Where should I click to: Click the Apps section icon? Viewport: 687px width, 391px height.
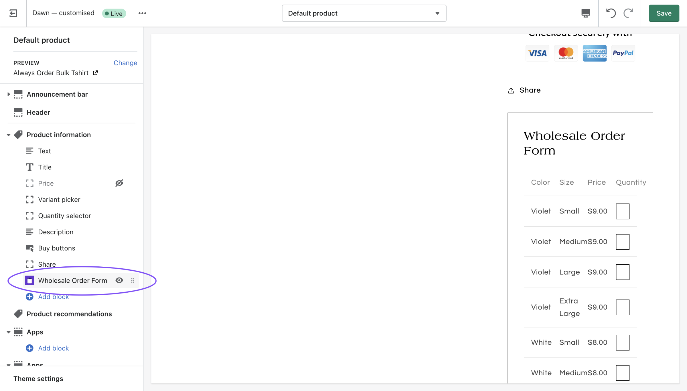point(18,332)
